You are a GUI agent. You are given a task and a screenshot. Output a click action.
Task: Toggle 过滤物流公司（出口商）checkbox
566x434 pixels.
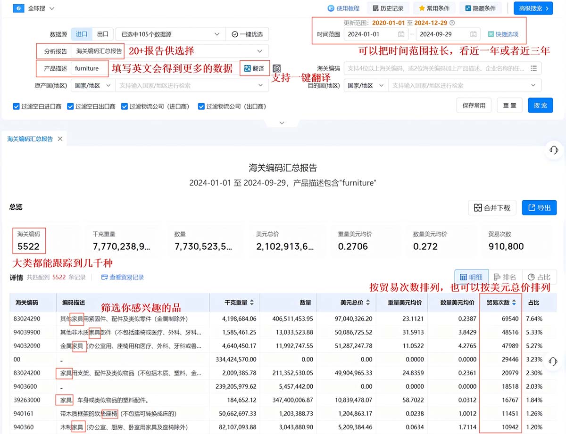(201, 106)
